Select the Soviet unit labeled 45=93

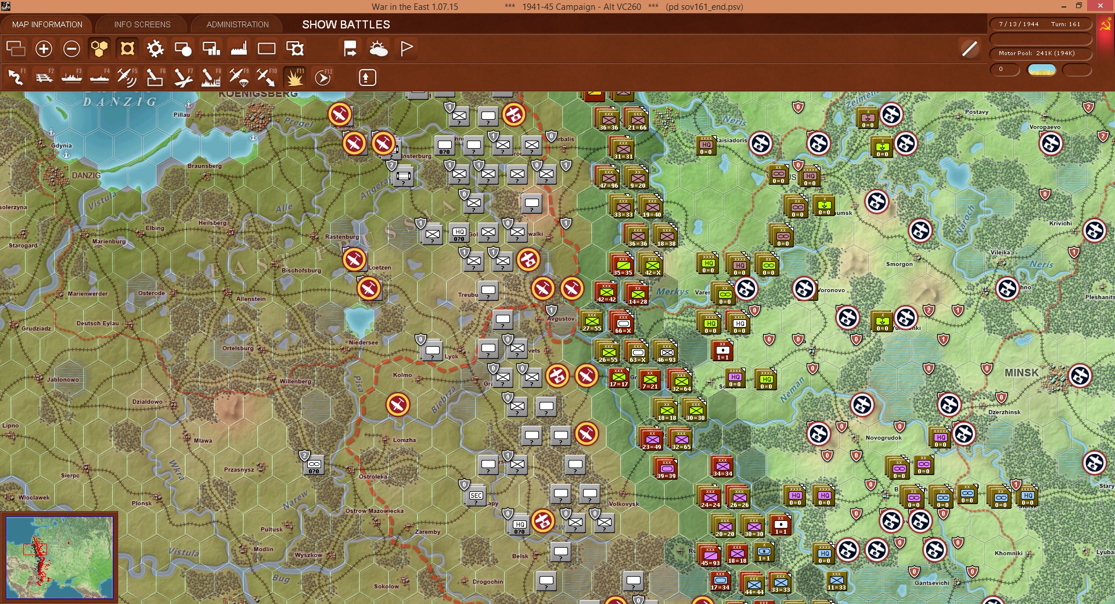(710, 555)
